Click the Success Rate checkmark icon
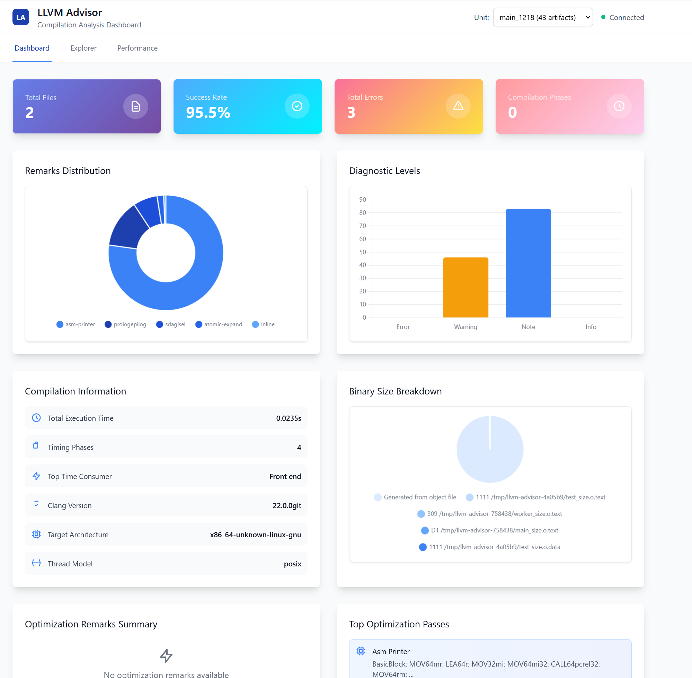The height and width of the screenshot is (678, 692). (x=297, y=106)
